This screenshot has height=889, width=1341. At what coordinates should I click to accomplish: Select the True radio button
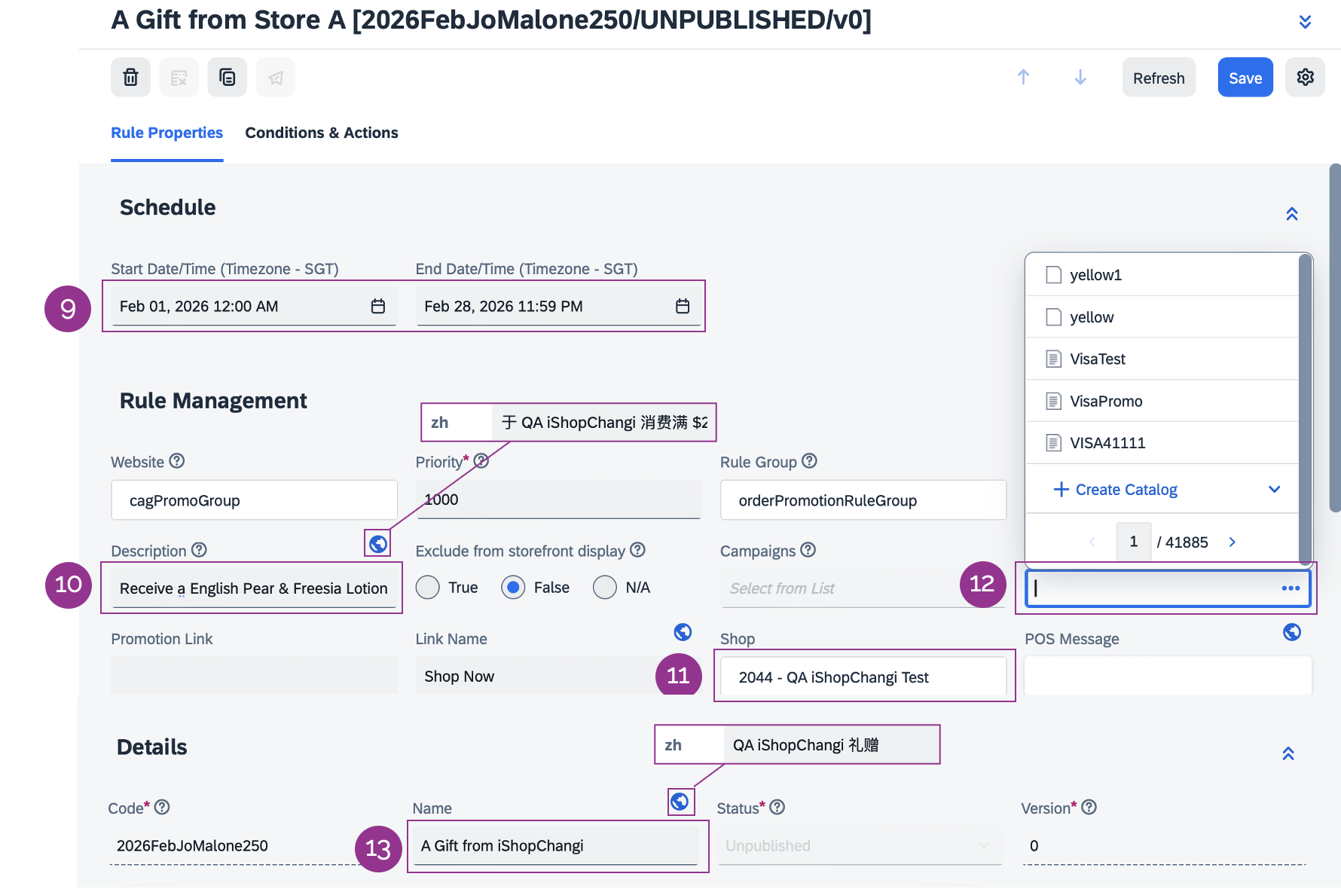[x=428, y=588]
